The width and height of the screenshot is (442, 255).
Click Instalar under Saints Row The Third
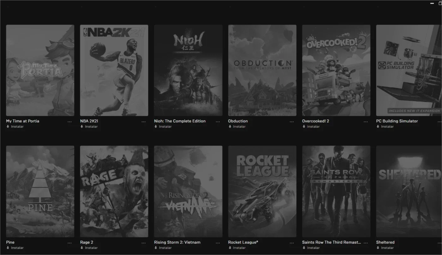pyautogui.click(x=311, y=248)
